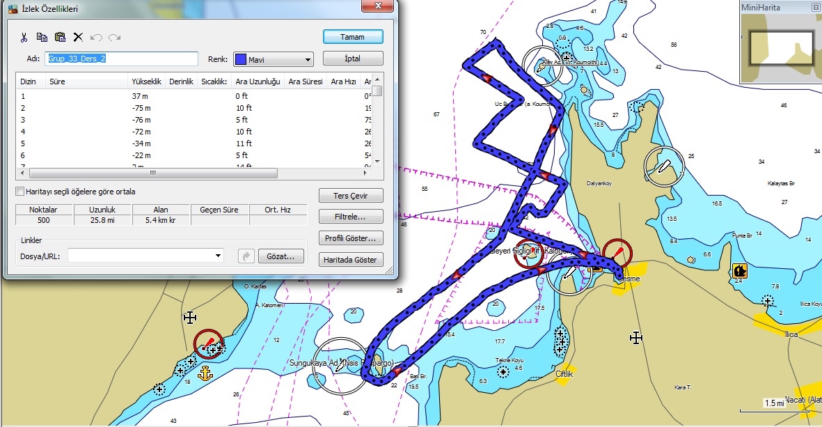Screen dimensions: 822x427
Task: Click the Yükseklik column header
Action: pyautogui.click(x=147, y=81)
